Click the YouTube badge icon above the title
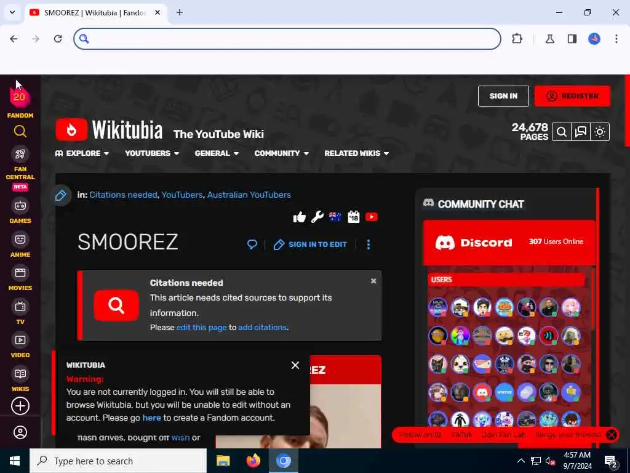The width and height of the screenshot is (630, 473). coord(372,217)
